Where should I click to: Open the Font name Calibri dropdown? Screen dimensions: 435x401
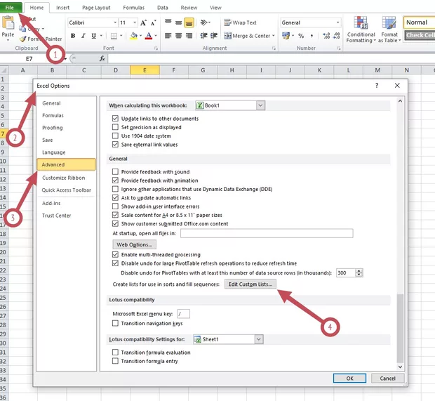[x=115, y=22]
